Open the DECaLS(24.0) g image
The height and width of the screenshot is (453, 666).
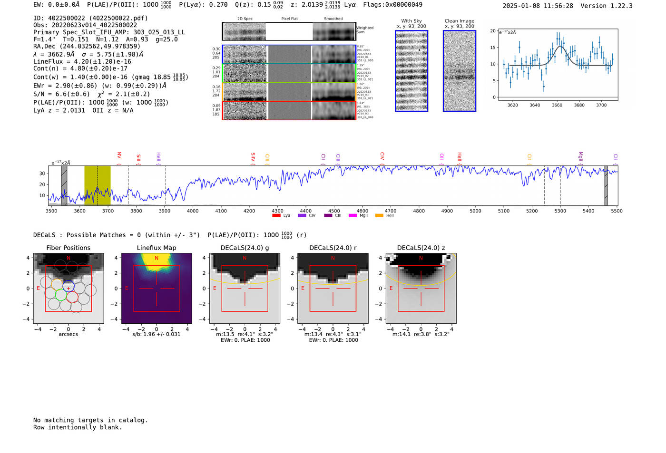(245, 289)
